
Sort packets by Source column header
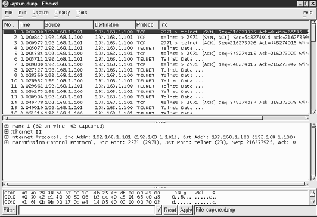tap(69, 25)
